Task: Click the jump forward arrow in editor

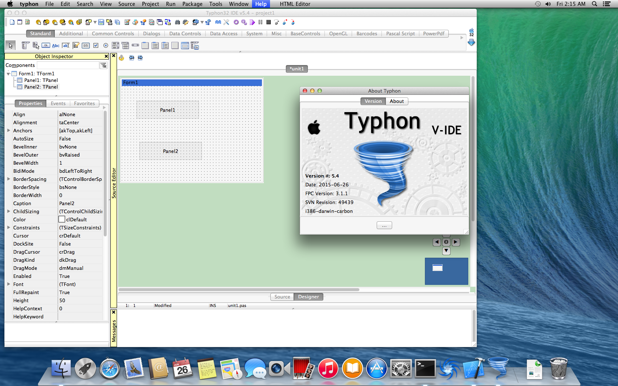Action: point(140,58)
